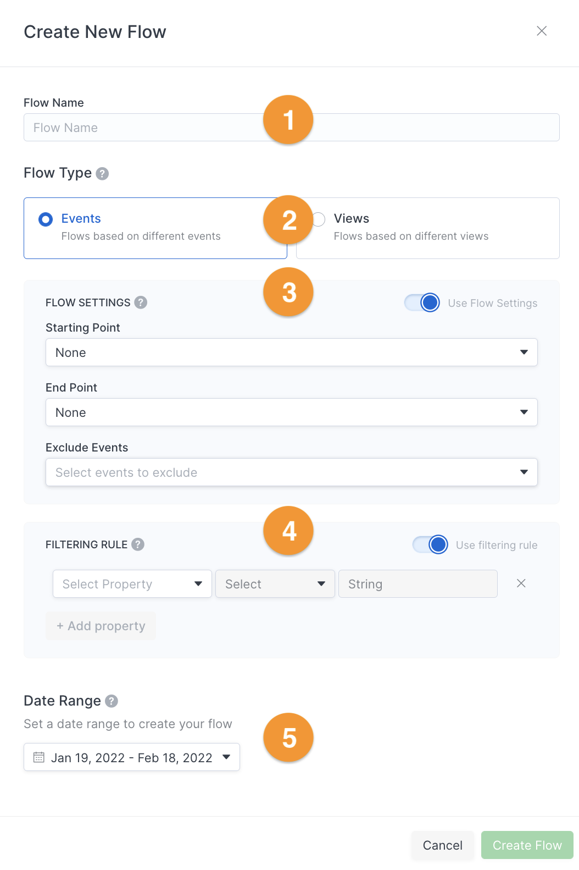This screenshot has height=870, width=579.
Task: Click the Cancel button
Action: (x=443, y=845)
